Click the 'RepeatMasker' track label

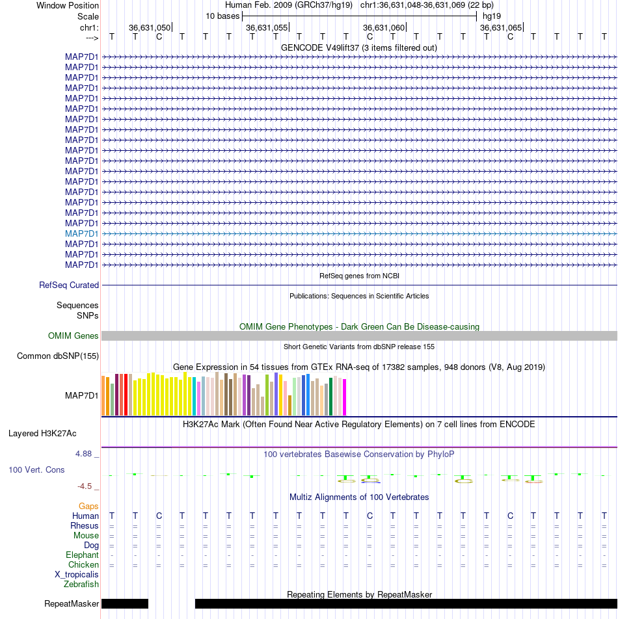coord(72,604)
